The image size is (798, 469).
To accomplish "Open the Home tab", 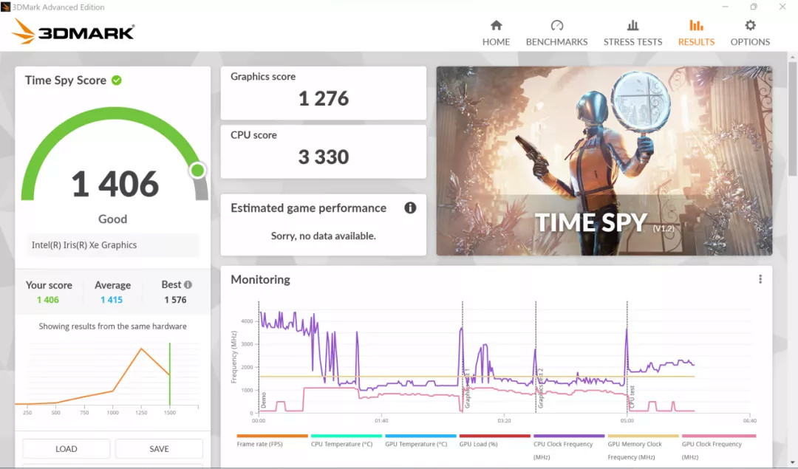I will point(496,33).
